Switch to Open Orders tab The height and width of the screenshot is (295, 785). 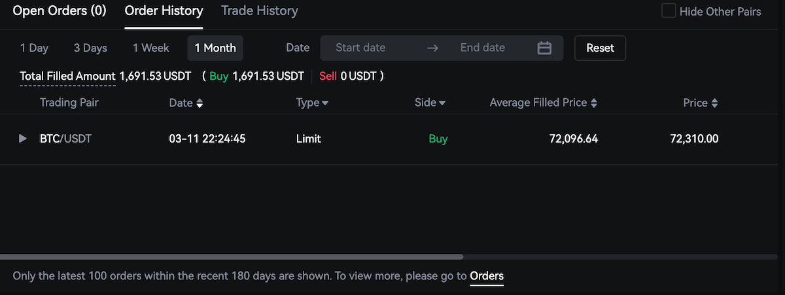[60, 11]
